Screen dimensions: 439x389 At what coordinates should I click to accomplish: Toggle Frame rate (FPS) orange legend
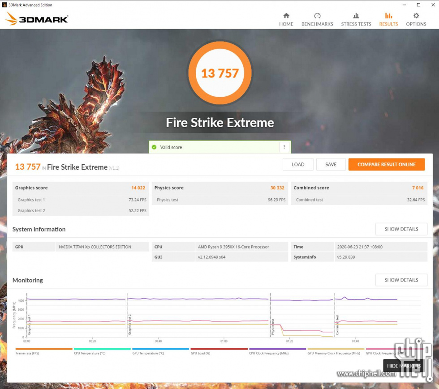[x=44, y=349]
